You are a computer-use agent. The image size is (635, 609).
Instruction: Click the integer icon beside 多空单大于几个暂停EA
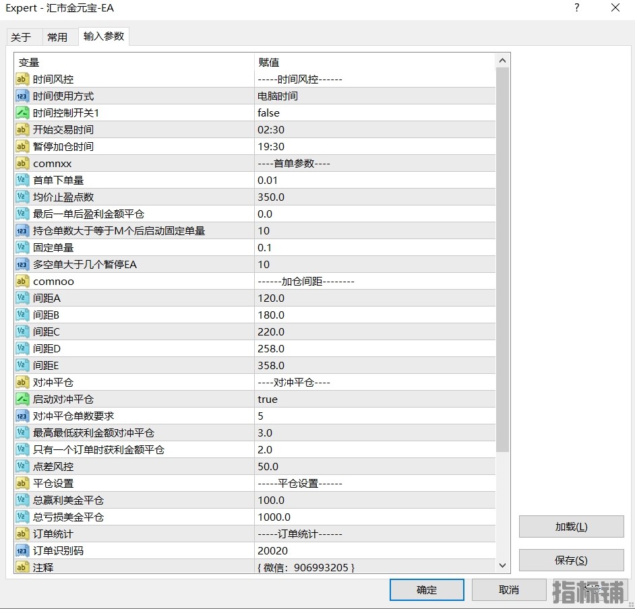[22, 265]
